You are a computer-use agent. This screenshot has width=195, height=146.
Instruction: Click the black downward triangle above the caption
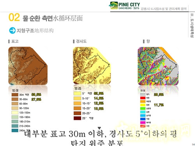[x=99, y=128]
